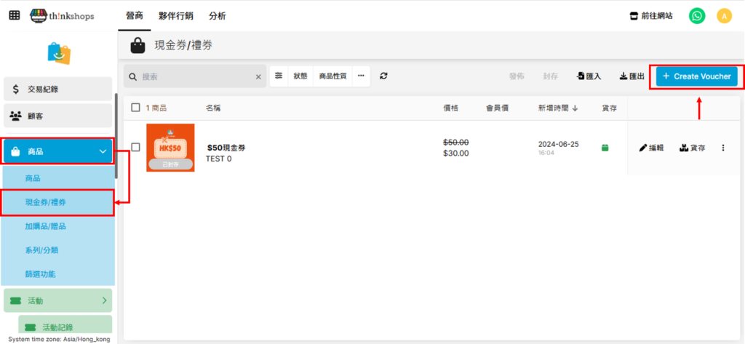
Task: Open the toolbar's three-dots more filters
Action: click(x=361, y=76)
